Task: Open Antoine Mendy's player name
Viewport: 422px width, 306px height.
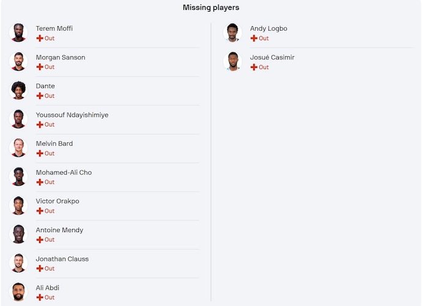Action: pos(59,230)
